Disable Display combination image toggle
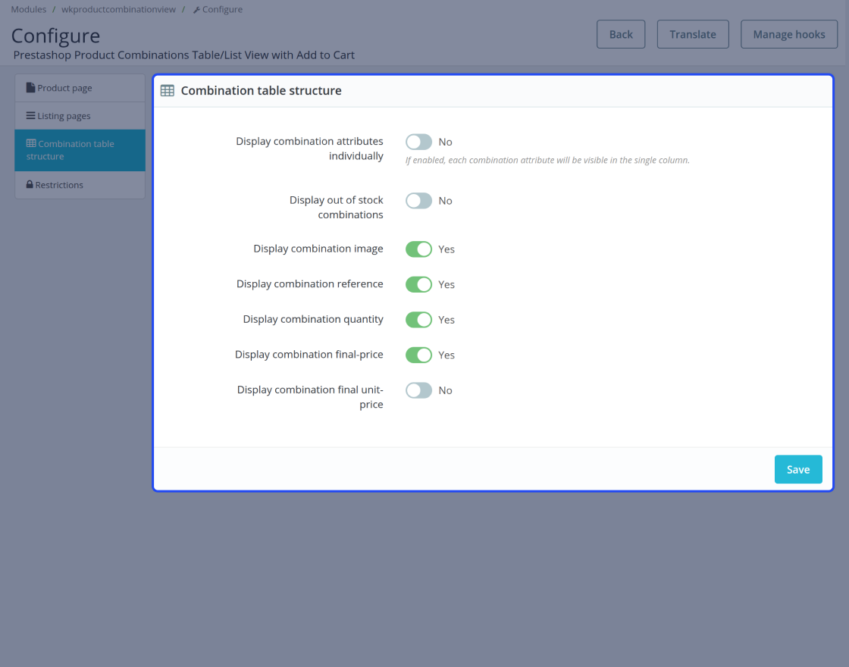Image resolution: width=849 pixels, height=667 pixels. coord(418,249)
